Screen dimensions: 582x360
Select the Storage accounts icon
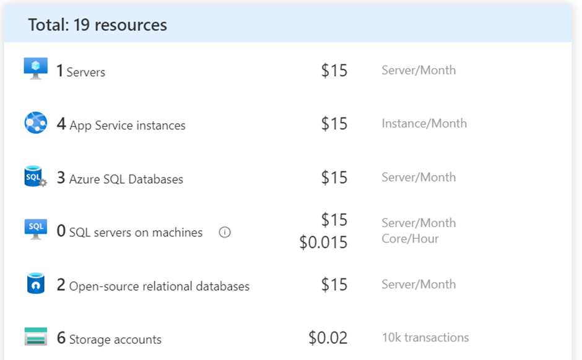click(x=35, y=337)
